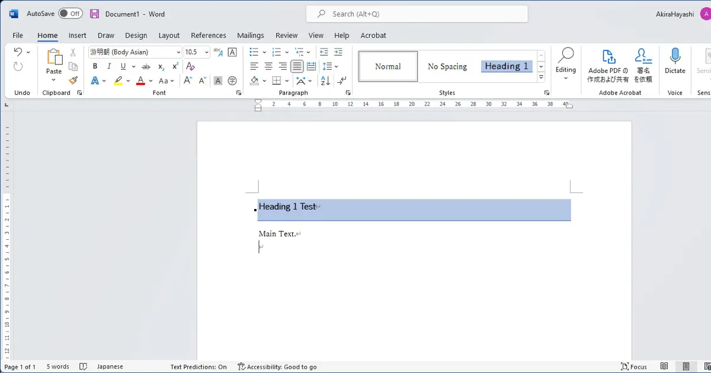The width and height of the screenshot is (711, 373).
Task: Click the 5 words count in status bar
Action: tap(57, 367)
